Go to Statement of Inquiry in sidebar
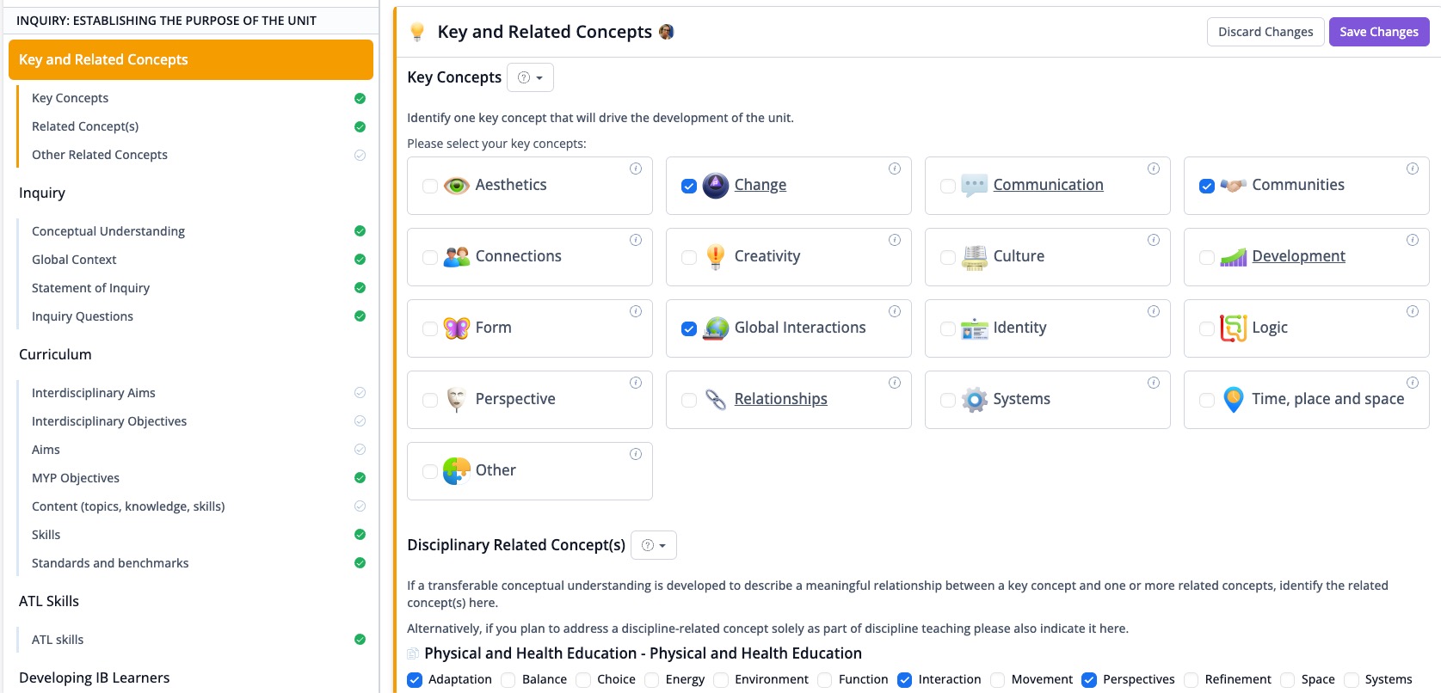Image resolution: width=1441 pixels, height=693 pixels. tap(90, 288)
